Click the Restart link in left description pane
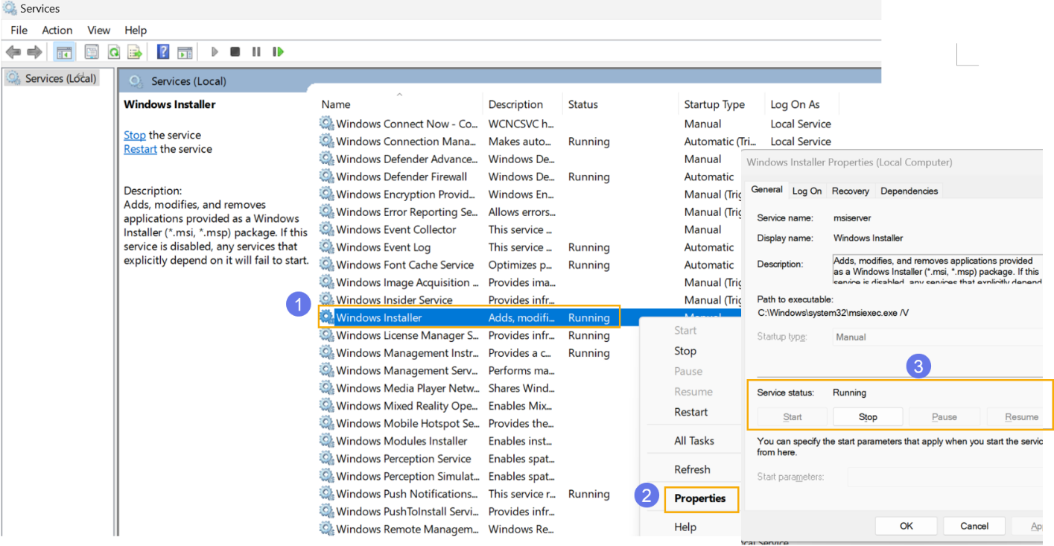Image resolution: width=1054 pixels, height=546 pixels. (140, 149)
